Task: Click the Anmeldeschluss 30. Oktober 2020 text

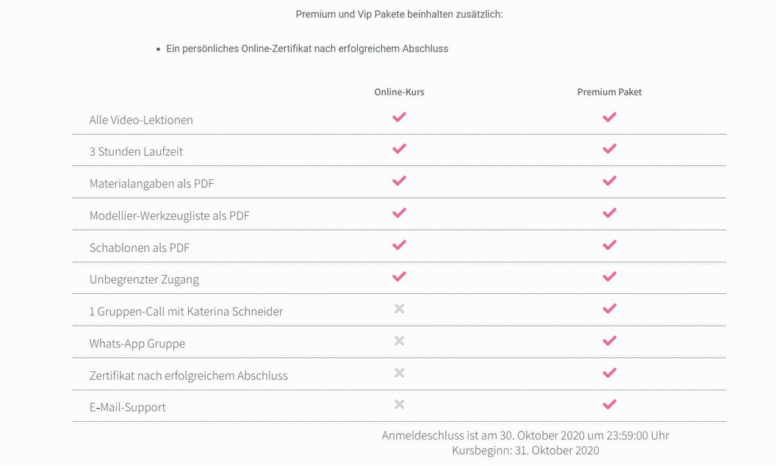Action: point(525,435)
